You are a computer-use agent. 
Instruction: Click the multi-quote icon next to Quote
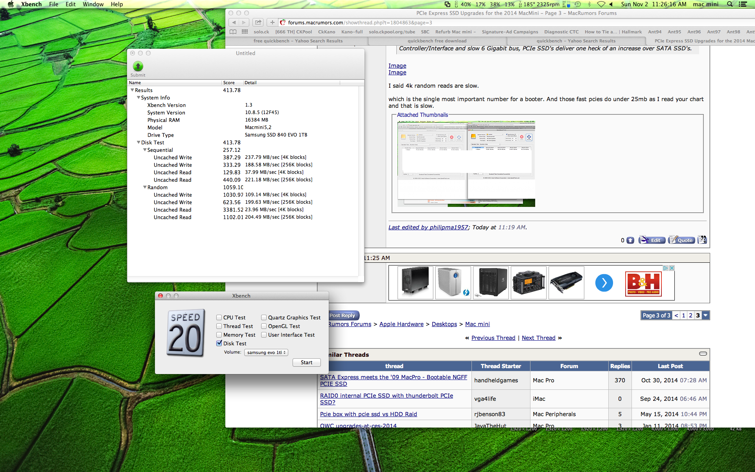click(x=702, y=240)
